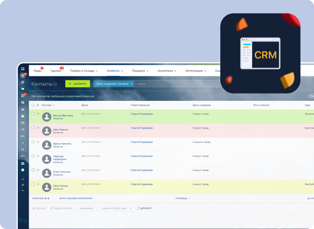Click the Дата создания column header
This screenshot has height=229, width=314.
click(201, 105)
